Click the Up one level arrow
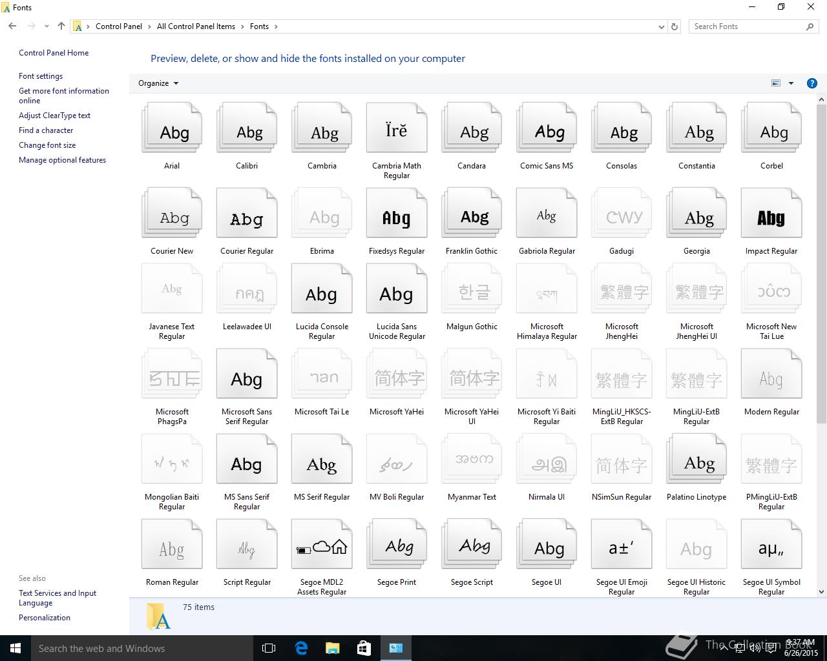 point(61,26)
